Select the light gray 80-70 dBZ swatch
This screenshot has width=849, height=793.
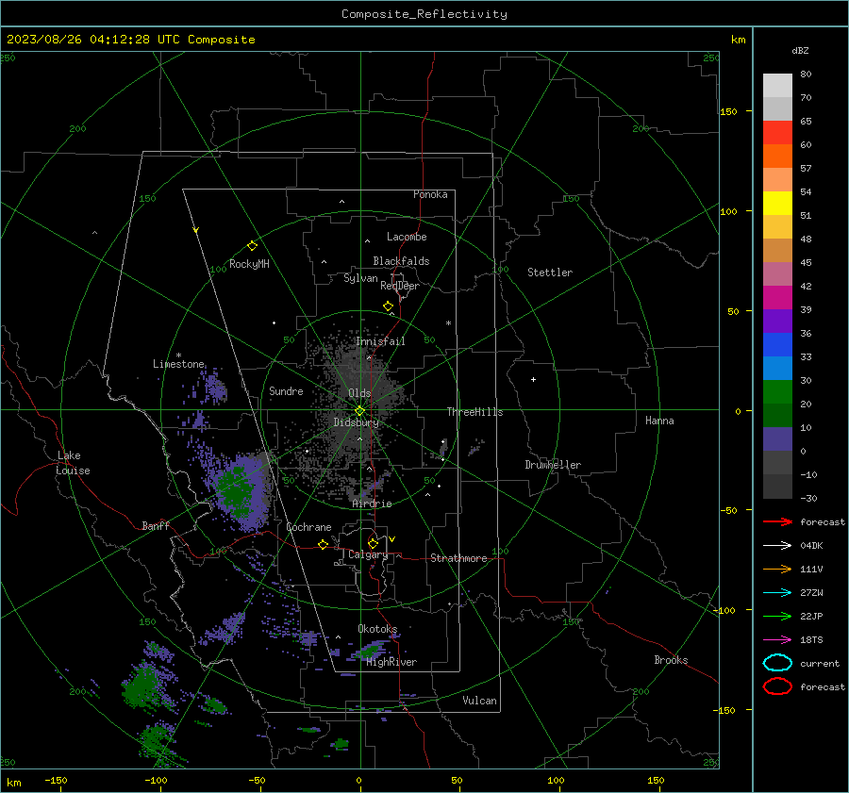[777, 86]
